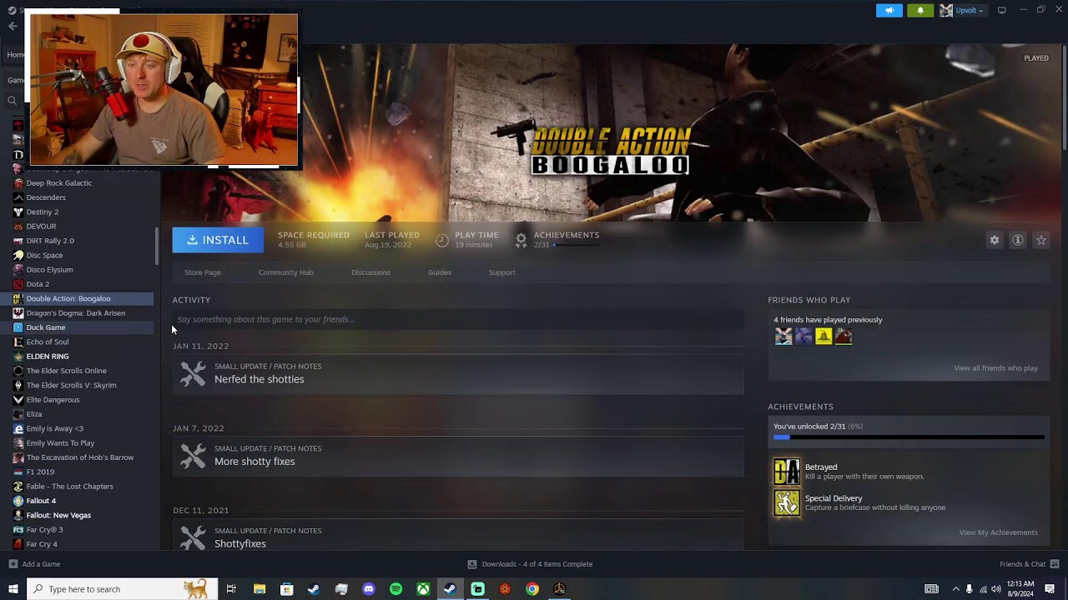Select The Elder Scrolls V: Skyrim

click(x=71, y=385)
